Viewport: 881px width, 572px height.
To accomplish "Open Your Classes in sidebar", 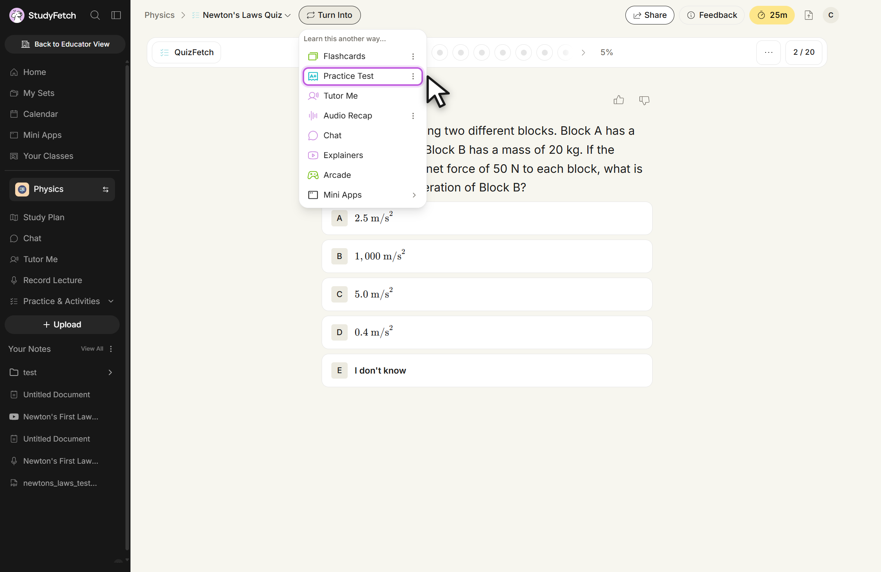I will coord(62,156).
